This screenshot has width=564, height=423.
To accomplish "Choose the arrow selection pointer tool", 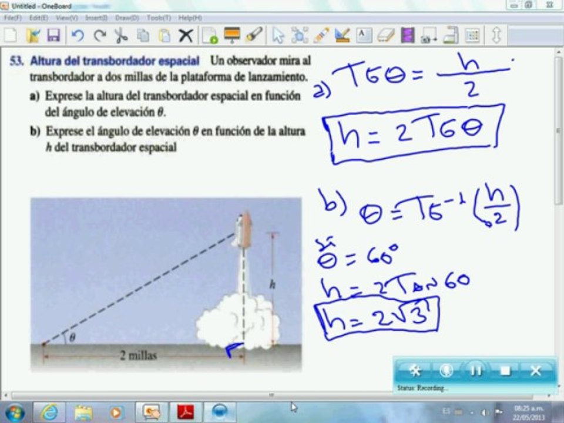I will coord(278,36).
